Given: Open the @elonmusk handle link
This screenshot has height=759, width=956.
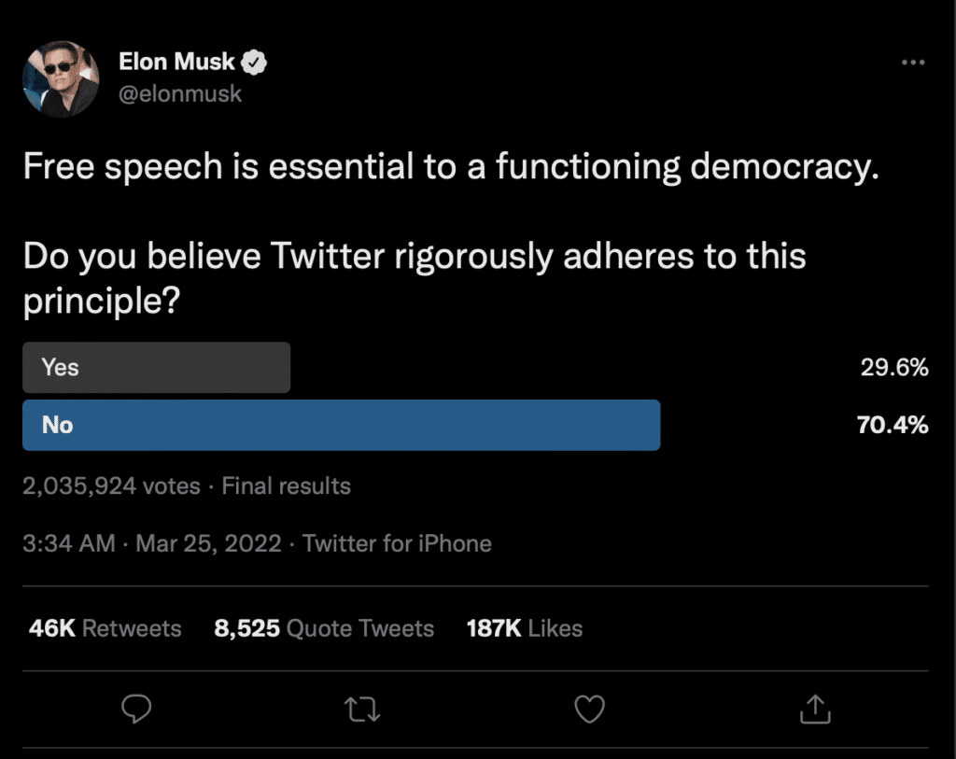Looking at the screenshot, I should (180, 94).
